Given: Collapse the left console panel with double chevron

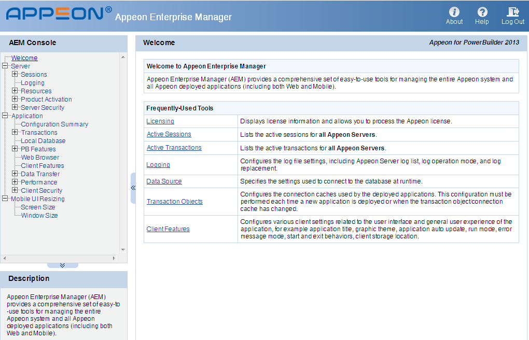Looking at the screenshot, I should pyautogui.click(x=133, y=188).
